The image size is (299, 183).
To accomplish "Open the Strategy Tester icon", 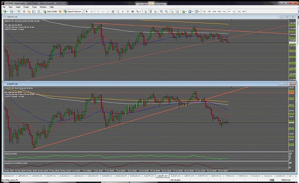I will point(39,11).
